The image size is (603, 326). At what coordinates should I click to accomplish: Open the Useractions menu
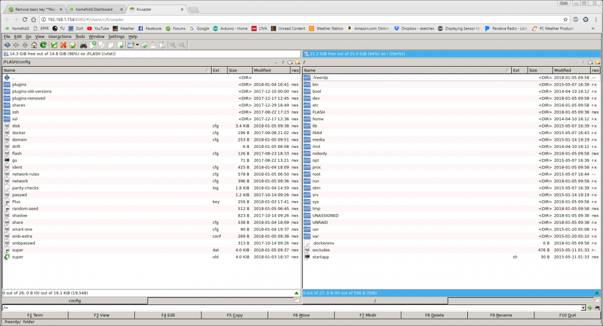[60, 37]
